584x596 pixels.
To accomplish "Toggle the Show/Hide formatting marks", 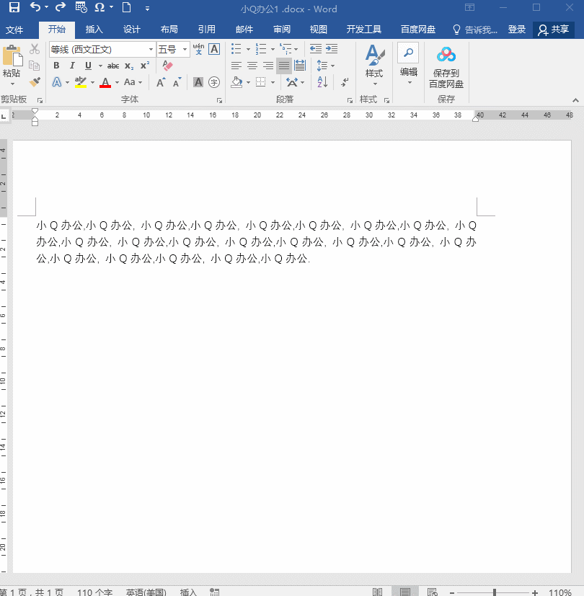I will pyautogui.click(x=344, y=82).
